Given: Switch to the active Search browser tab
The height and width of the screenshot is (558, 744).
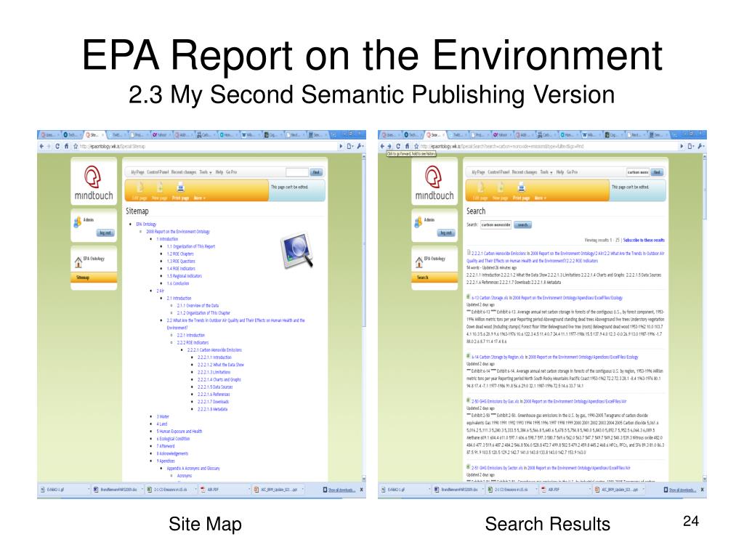Looking at the screenshot, I should click(x=436, y=134).
